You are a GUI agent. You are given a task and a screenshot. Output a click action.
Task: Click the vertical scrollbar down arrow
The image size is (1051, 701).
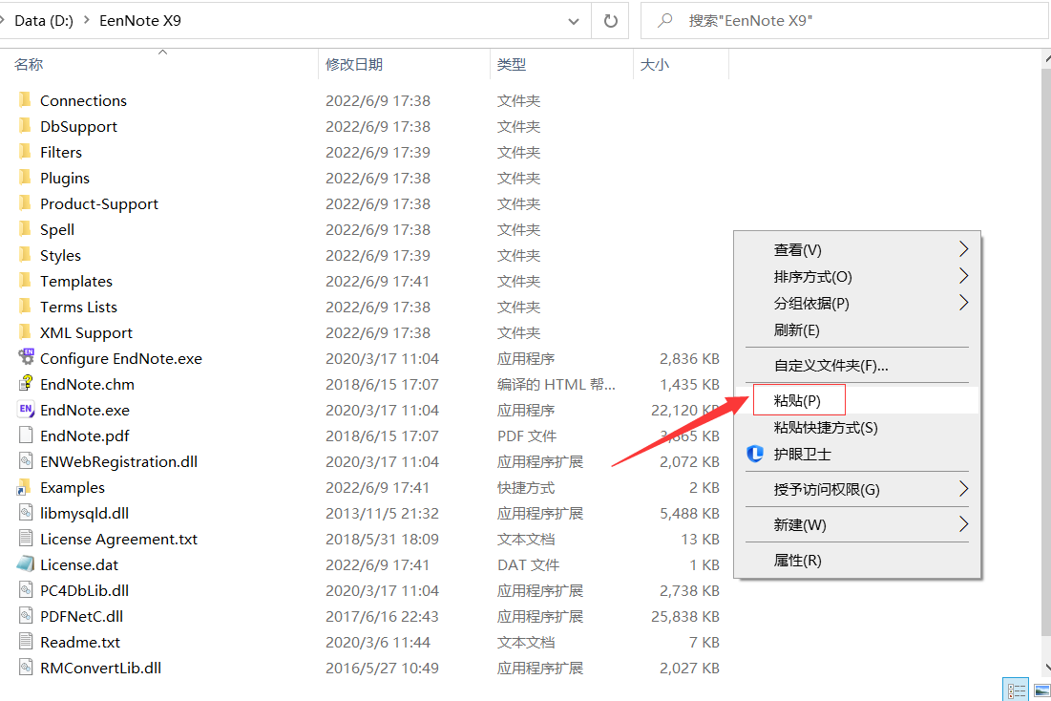[x=1047, y=668]
